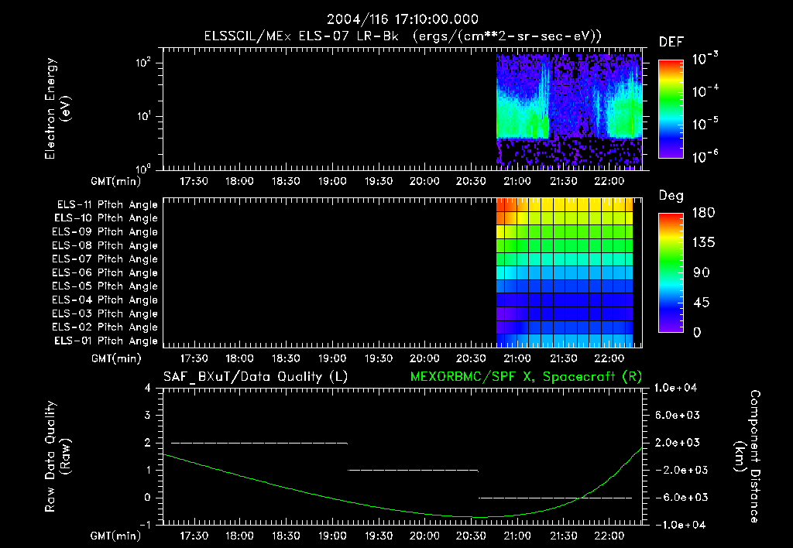The height and width of the screenshot is (548, 793).
Task: Click the ELS-04 Pitch Angle row label
Action: [105, 300]
